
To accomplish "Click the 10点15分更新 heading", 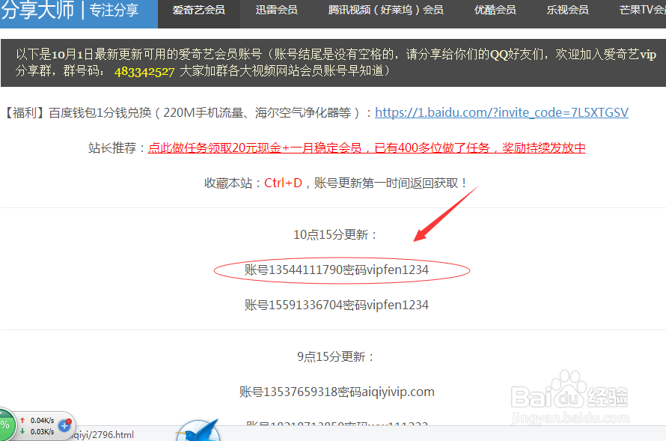I will [x=335, y=234].
